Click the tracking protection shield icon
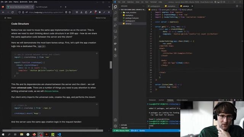 point(19,12)
